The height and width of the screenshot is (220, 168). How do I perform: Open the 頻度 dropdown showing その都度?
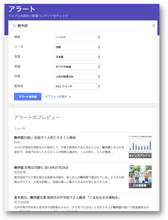coord(78,37)
